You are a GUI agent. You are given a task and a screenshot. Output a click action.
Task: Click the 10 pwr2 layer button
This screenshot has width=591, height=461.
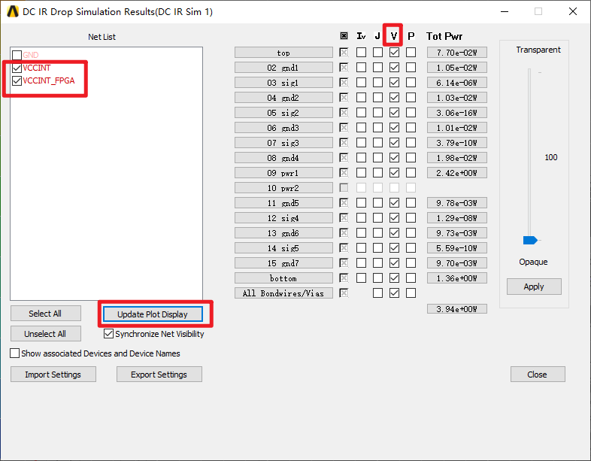coord(283,188)
